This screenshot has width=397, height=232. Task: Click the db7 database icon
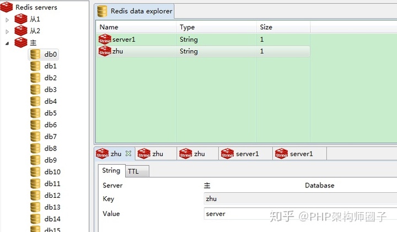point(35,137)
